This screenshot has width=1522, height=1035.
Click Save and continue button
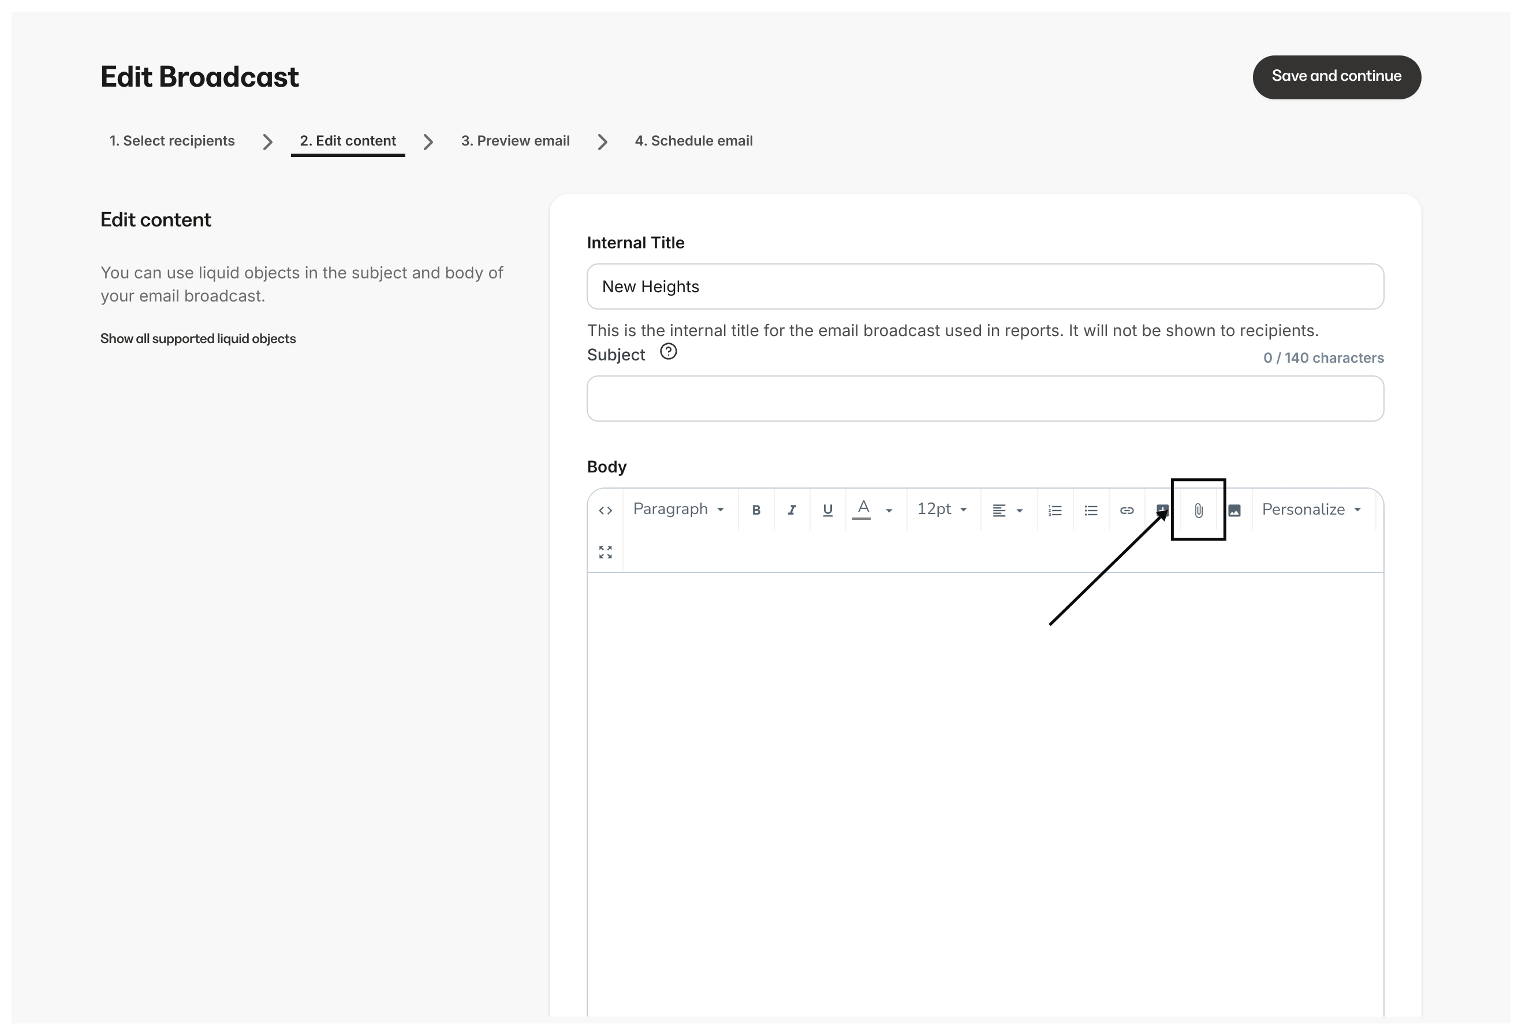tap(1336, 77)
